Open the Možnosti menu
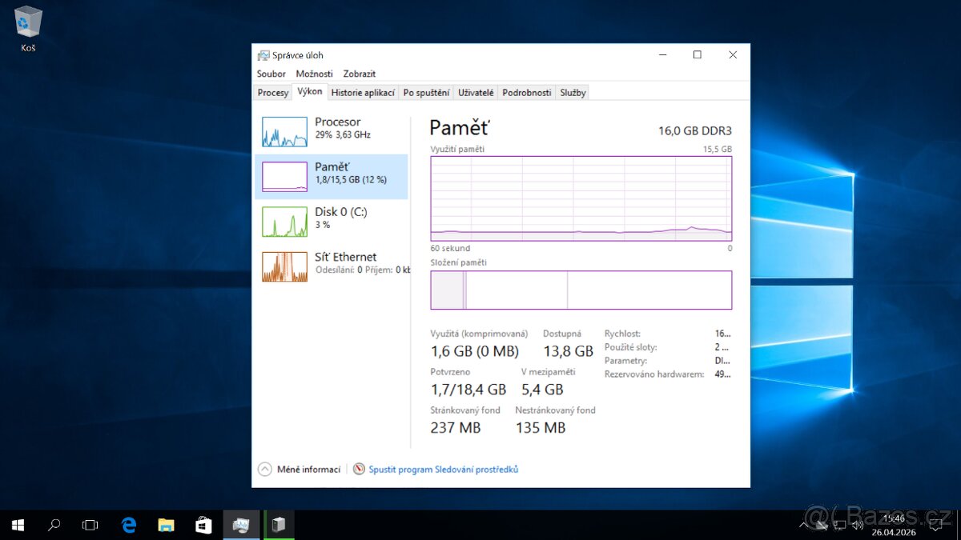Screen dimensions: 961x540 pos(314,74)
